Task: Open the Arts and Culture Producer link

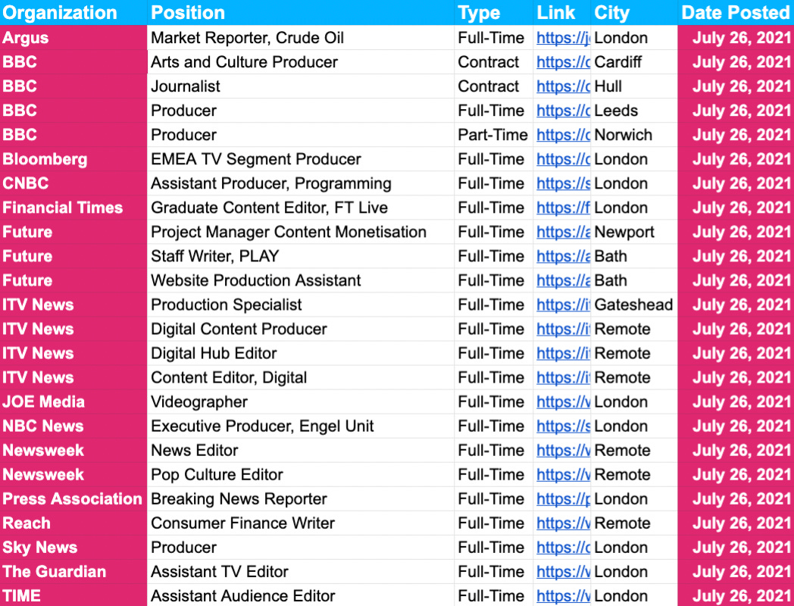Action: point(563,62)
